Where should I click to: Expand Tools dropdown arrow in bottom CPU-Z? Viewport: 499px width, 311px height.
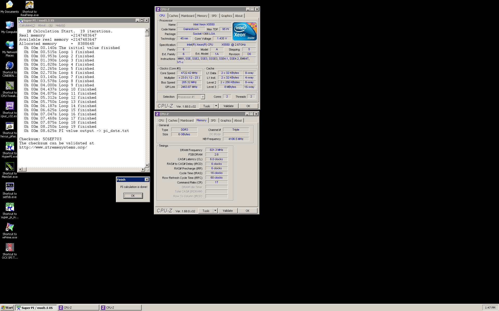215,211
